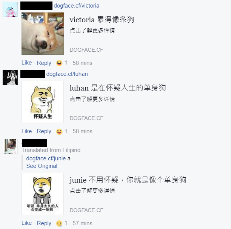
Task: Reply to the luhan comment
Action: (44, 131)
